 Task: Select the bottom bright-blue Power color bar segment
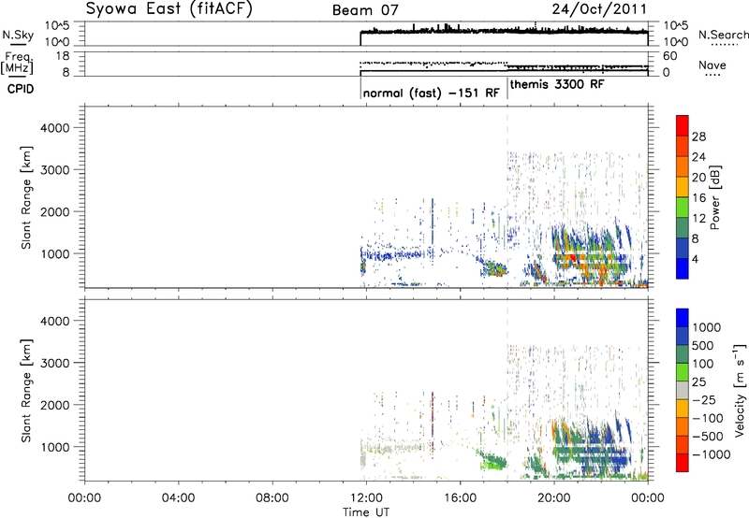tap(683, 268)
